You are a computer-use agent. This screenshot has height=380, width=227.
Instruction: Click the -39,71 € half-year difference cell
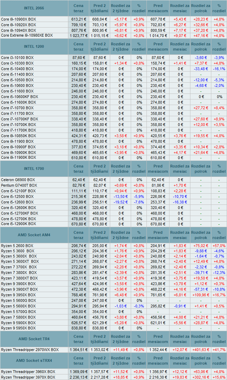(x=201, y=273)
